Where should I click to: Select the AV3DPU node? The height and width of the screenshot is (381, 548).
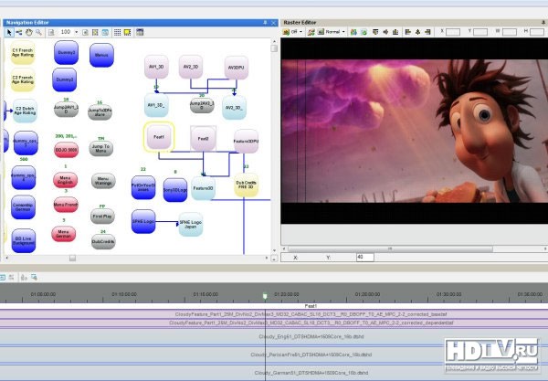[237, 67]
